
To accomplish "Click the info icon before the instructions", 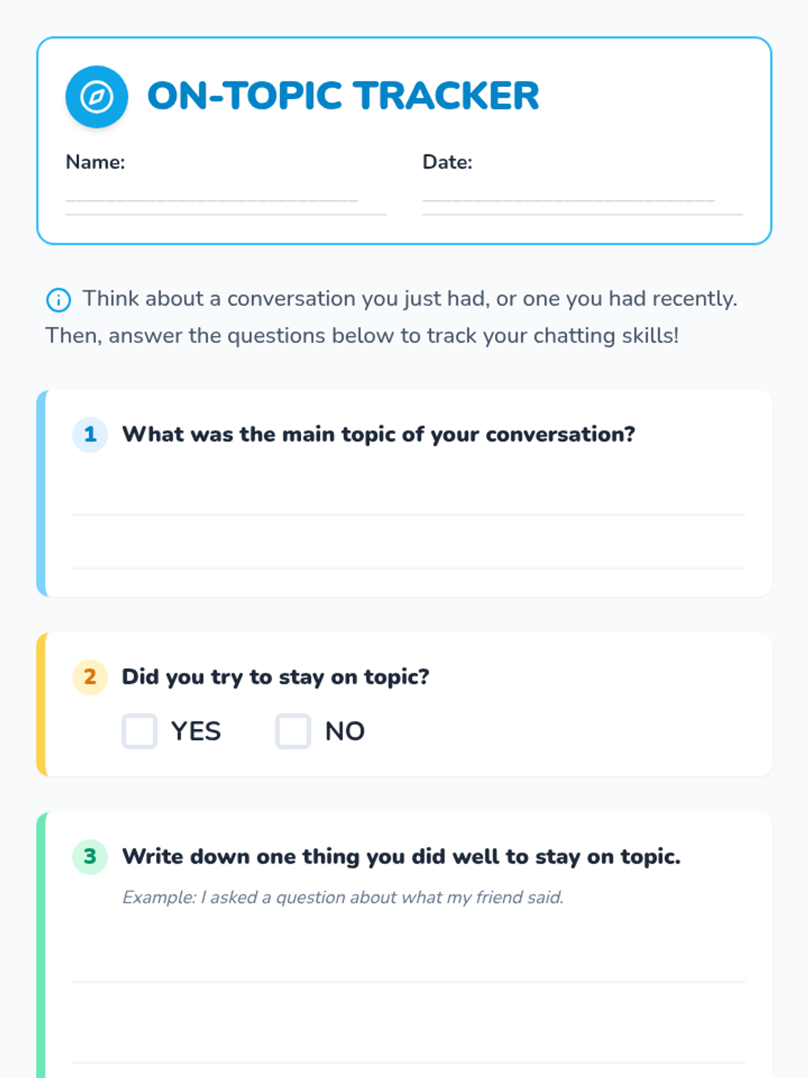I will click(x=59, y=300).
